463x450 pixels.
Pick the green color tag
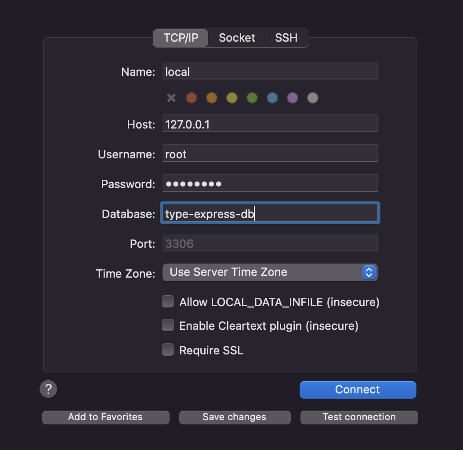point(252,98)
